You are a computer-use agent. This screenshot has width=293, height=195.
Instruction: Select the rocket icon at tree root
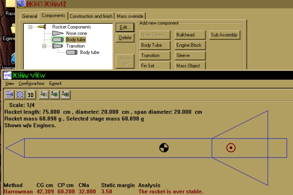(42, 27)
